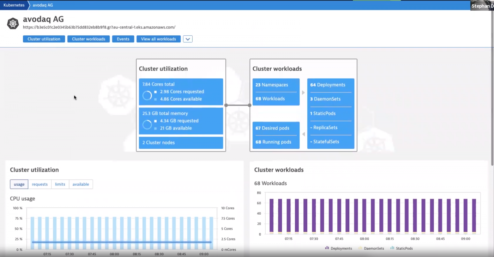Toggle StaticPods series in the workloads legend
494x257 pixels.
392,248
